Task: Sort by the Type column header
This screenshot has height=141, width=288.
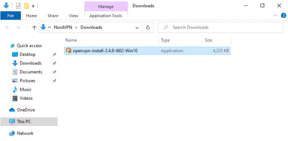Action: 165,40
